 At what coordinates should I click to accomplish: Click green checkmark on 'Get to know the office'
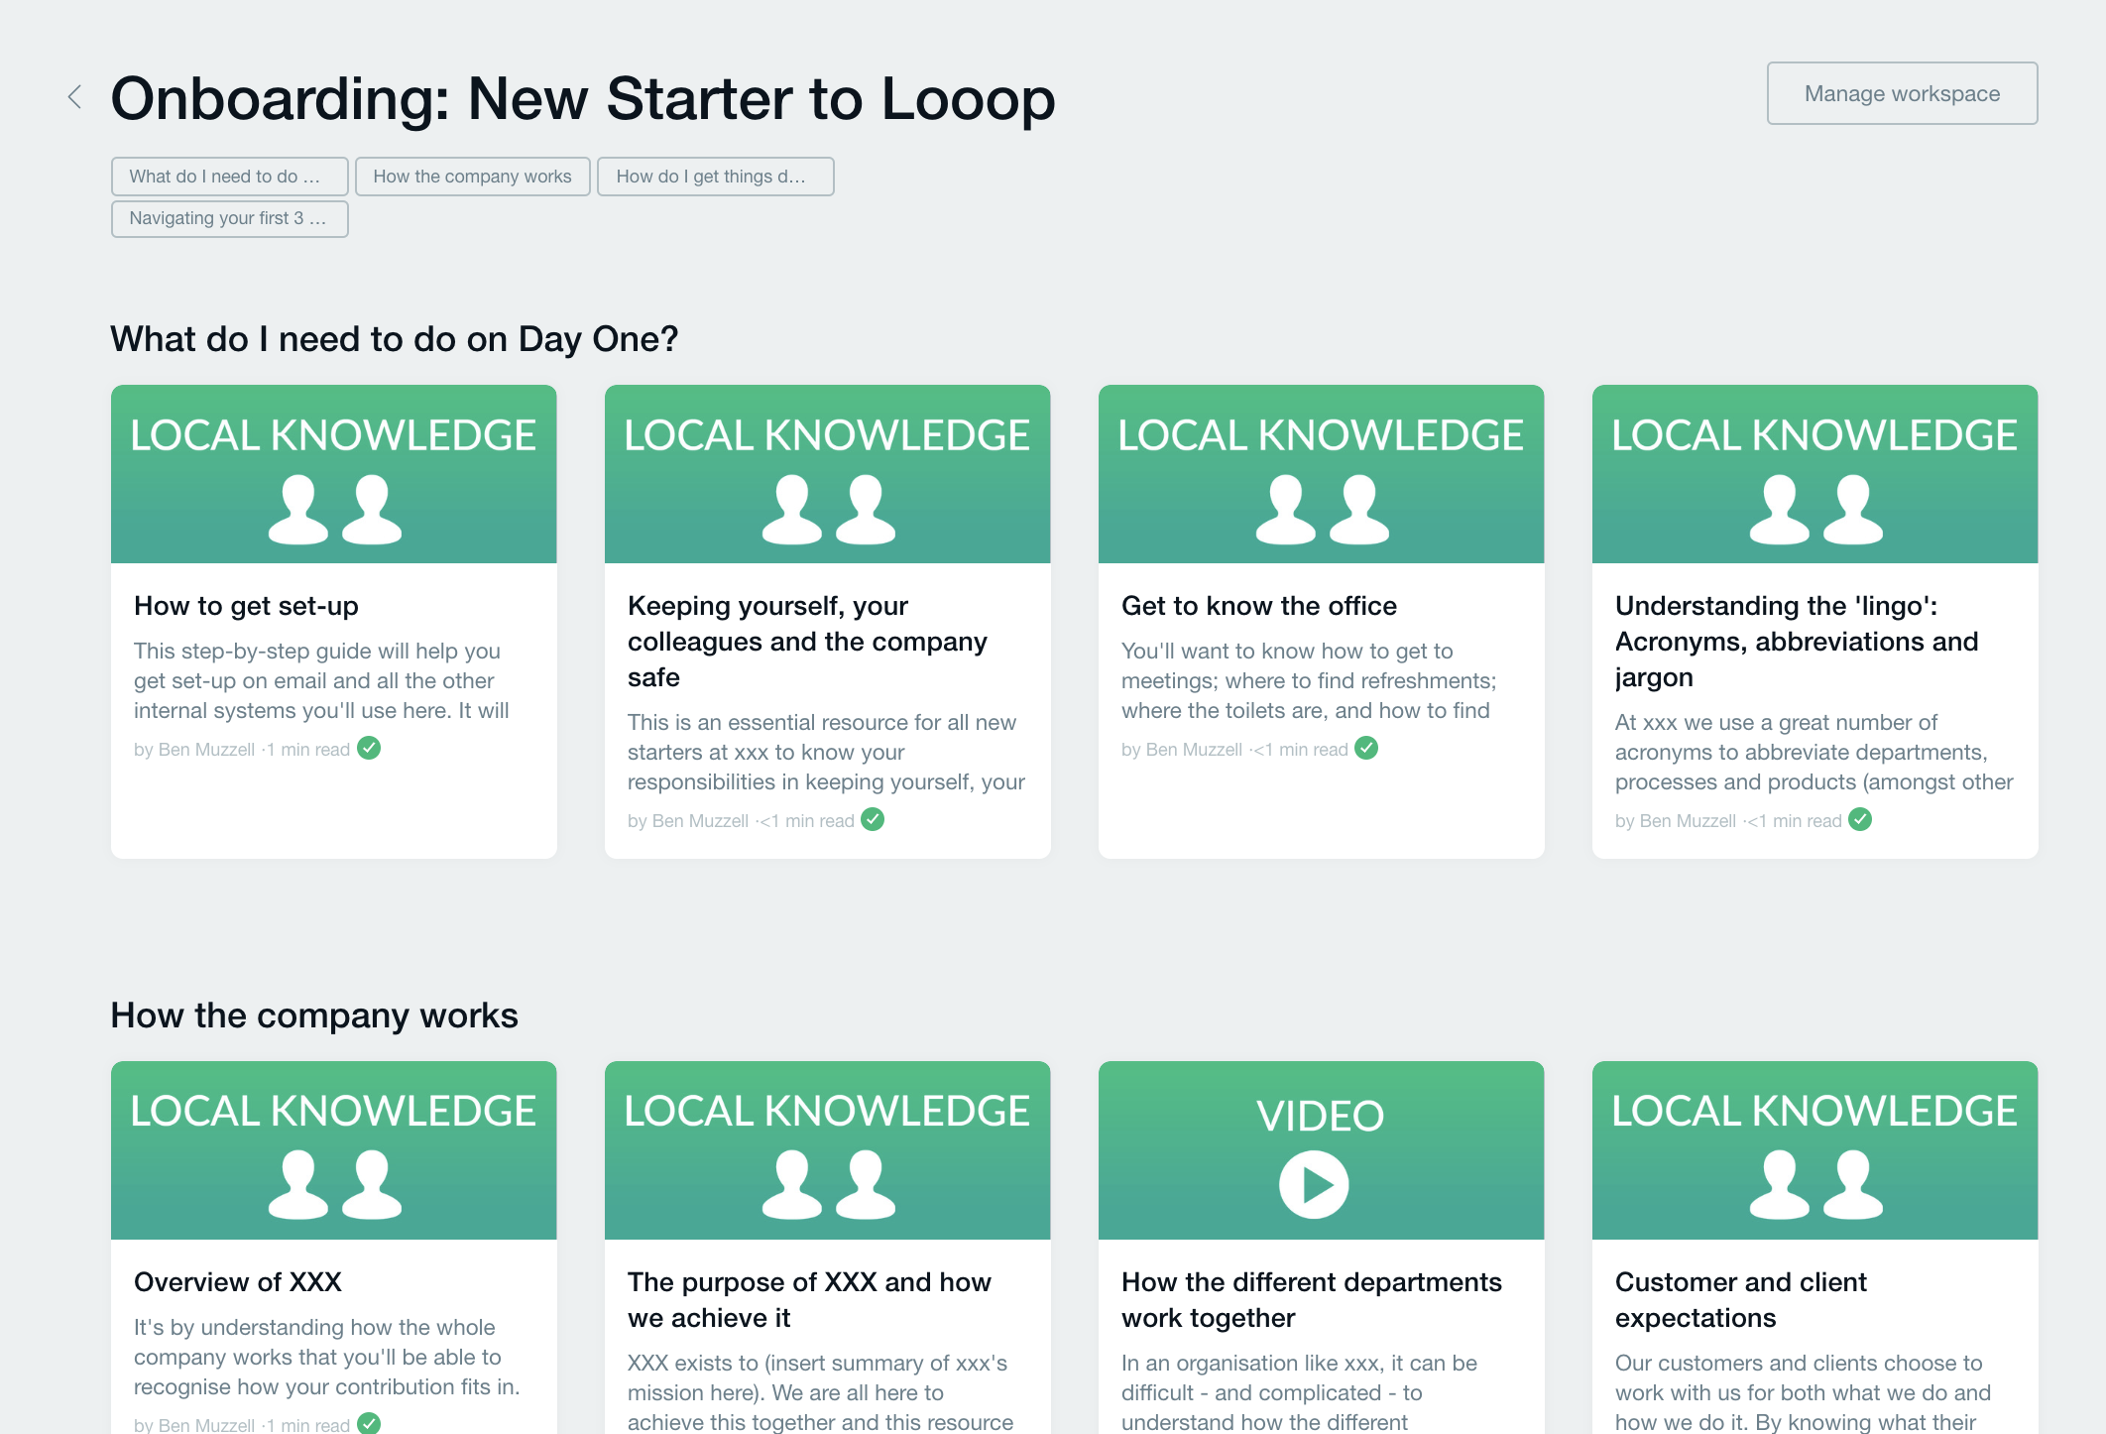click(1366, 749)
